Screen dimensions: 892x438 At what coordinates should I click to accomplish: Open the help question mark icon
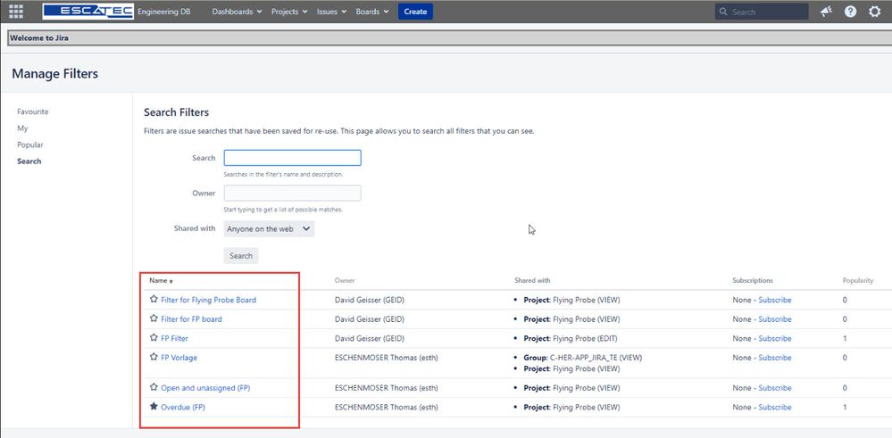[x=850, y=12]
